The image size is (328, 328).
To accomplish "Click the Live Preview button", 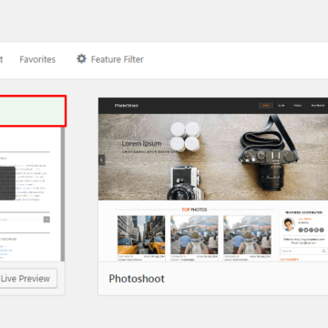I will [26, 278].
